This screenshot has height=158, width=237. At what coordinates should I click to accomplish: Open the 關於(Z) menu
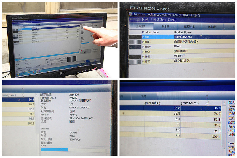pyautogui.click(x=172, y=20)
